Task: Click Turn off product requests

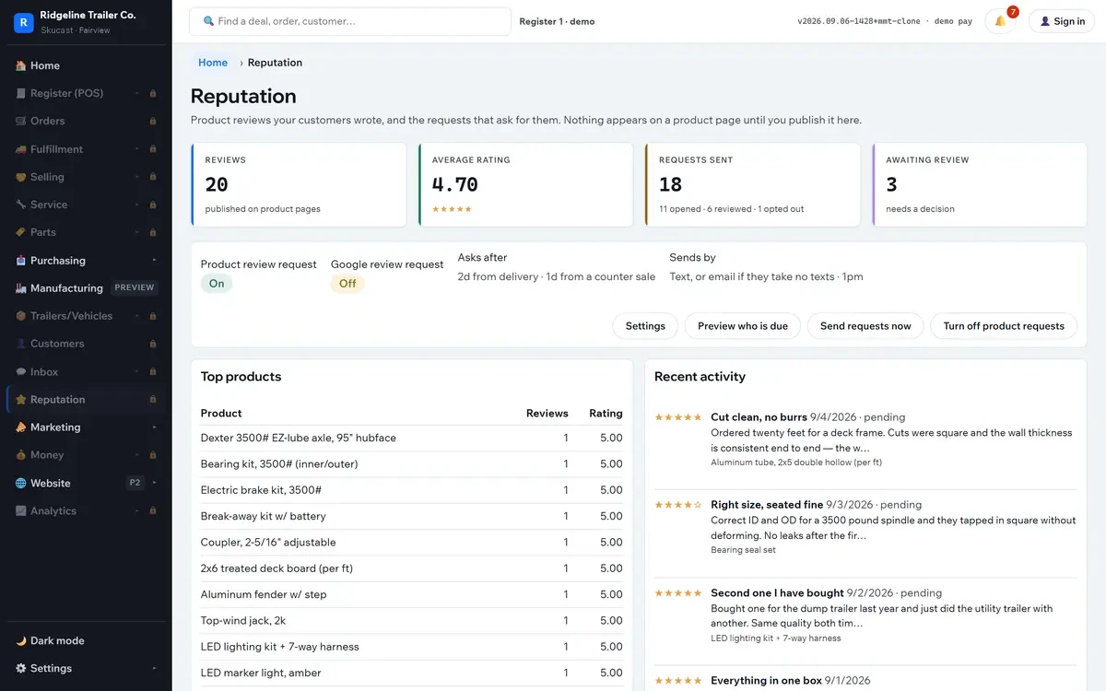Action: click(x=1004, y=326)
